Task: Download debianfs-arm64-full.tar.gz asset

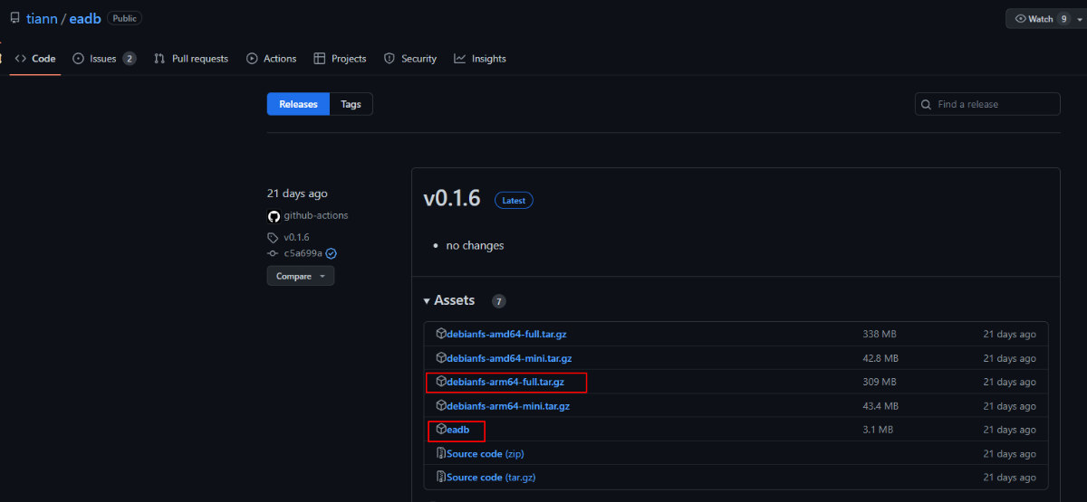Action: click(x=505, y=383)
